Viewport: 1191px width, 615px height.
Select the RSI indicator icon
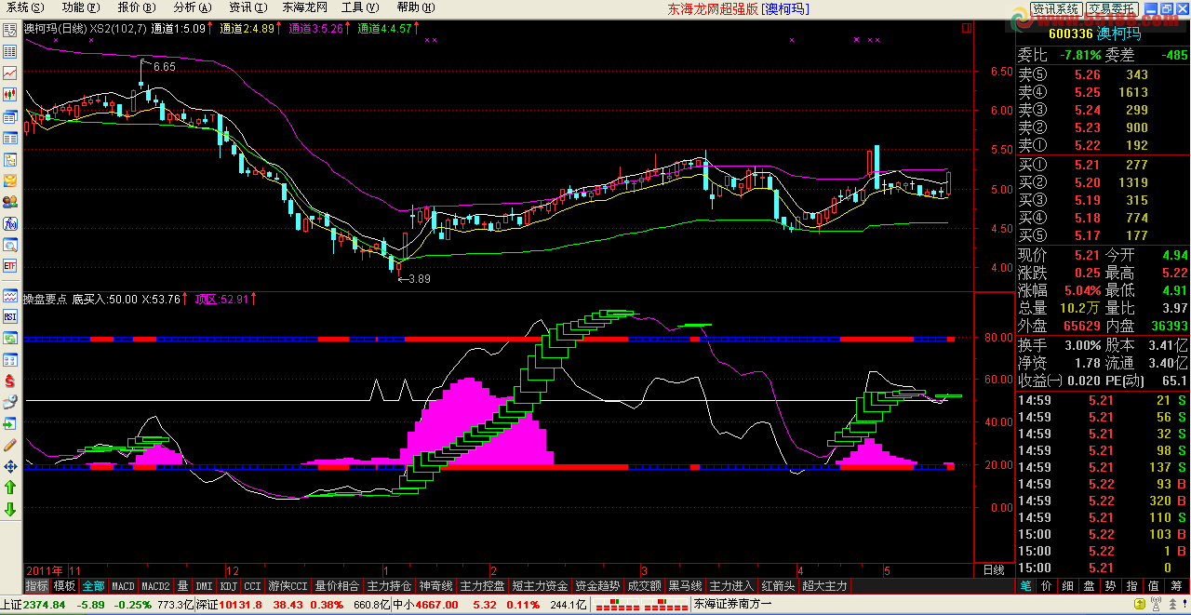[10, 317]
